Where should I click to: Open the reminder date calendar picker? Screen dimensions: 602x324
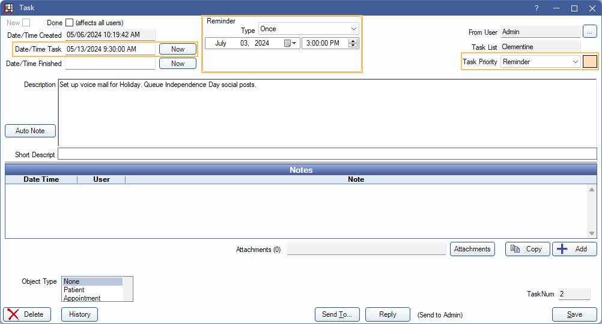(x=290, y=43)
